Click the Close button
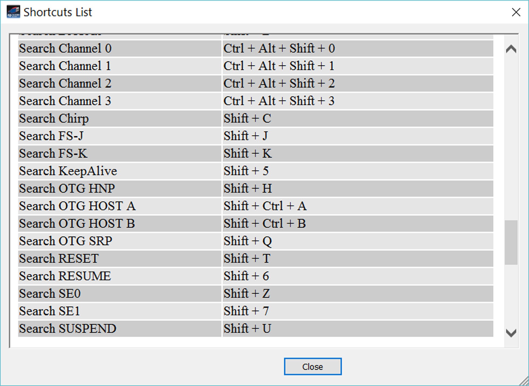This screenshot has height=386, width=529. point(313,366)
